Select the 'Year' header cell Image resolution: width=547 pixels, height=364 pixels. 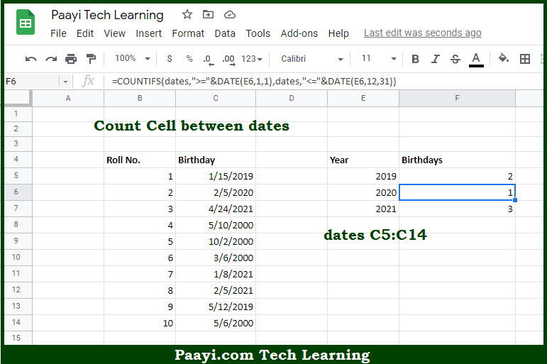tap(363, 160)
